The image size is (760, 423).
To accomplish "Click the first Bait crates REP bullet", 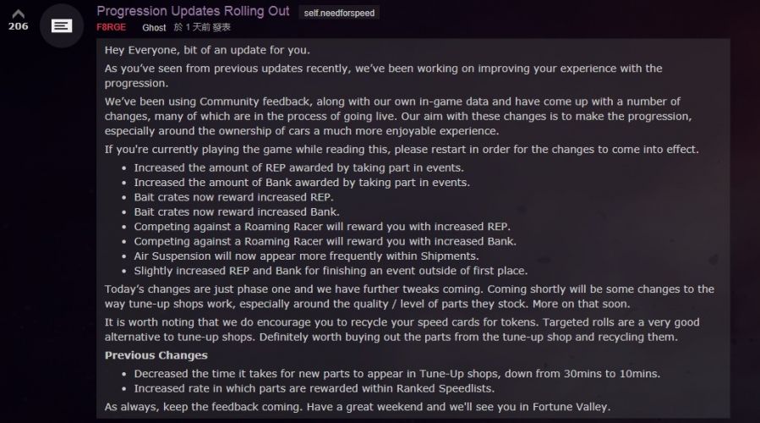I will 233,197.
